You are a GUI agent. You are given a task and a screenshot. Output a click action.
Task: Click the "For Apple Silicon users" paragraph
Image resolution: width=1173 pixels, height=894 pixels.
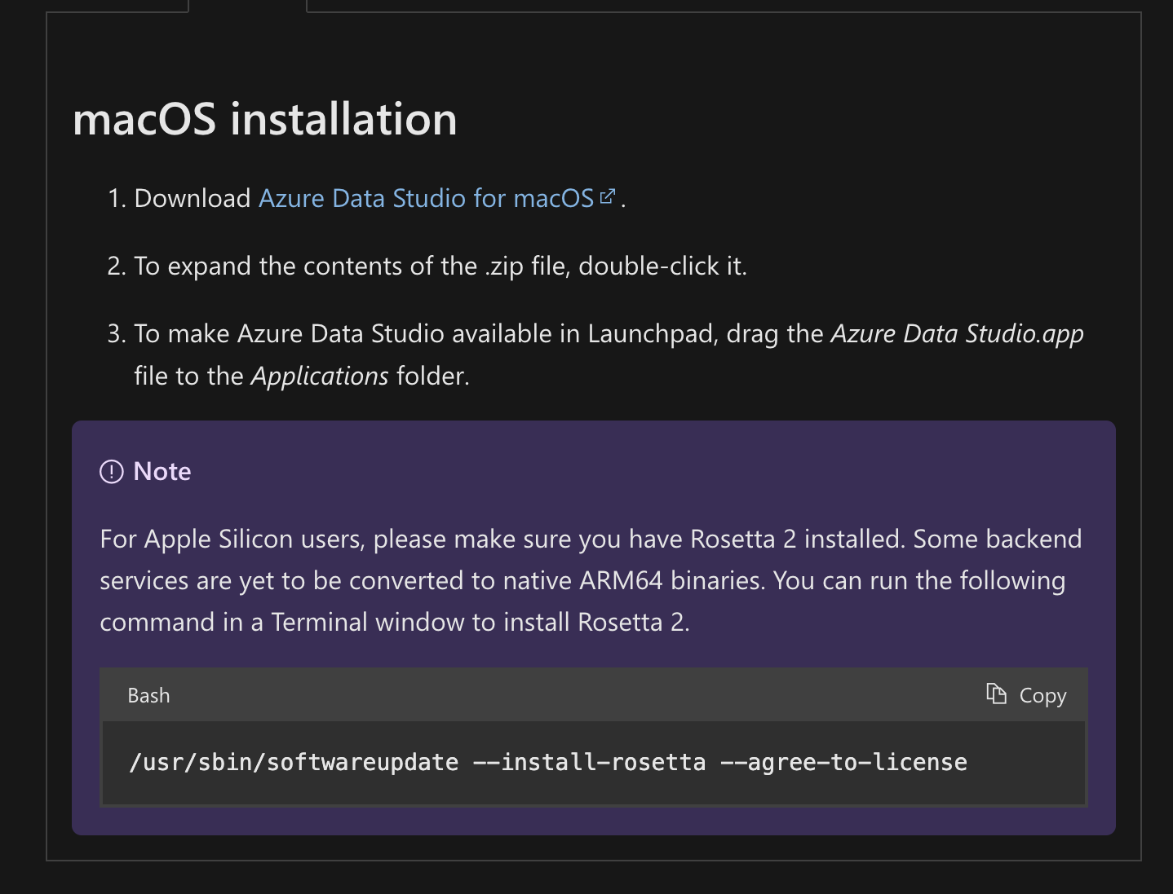click(591, 580)
